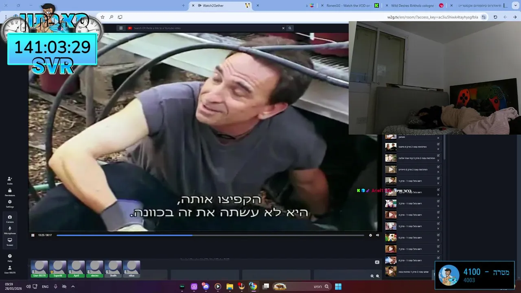
Task: Play playlist item season 2 episode 4
Action: tap(391, 147)
